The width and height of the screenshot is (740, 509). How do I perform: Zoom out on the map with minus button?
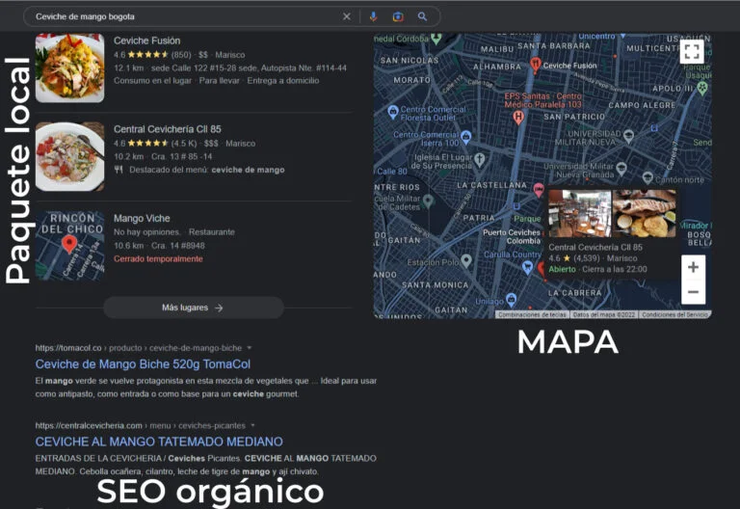coord(693,291)
